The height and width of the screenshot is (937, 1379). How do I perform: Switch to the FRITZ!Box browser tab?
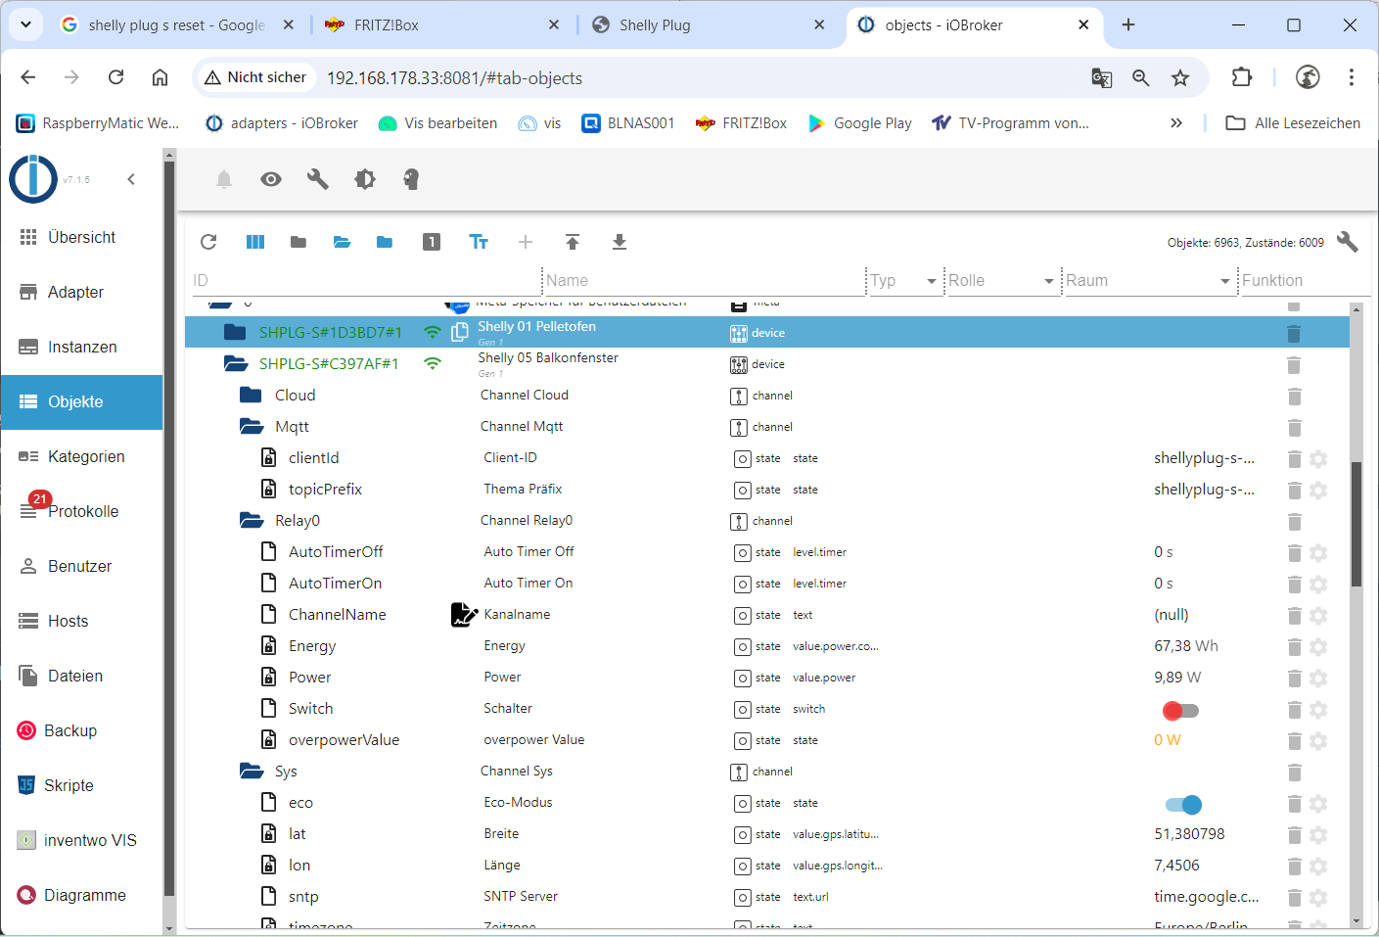pyautogui.click(x=442, y=25)
